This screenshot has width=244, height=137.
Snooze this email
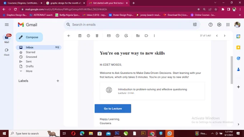117,36
